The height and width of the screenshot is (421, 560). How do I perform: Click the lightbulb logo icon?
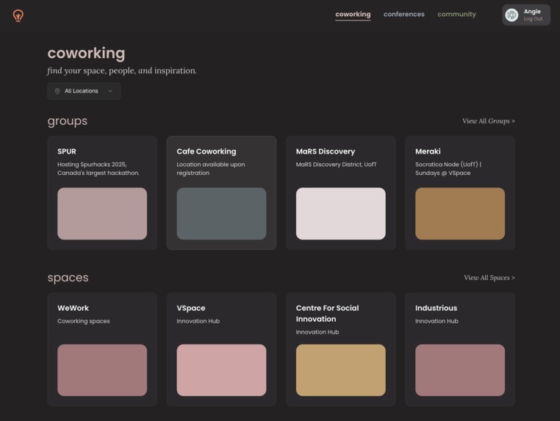pyautogui.click(x=18, y=15)
